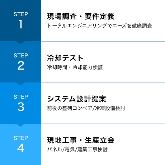Click the STEP 2 block
The image size is (165, 165).
(x=20, y=62)
